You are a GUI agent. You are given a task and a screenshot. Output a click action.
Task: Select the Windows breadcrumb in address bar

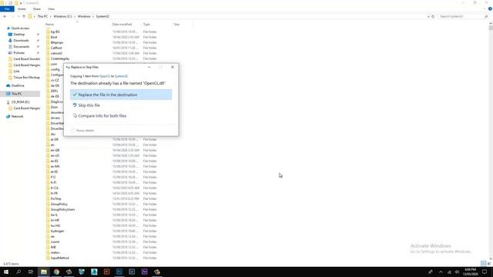pos(84,16)
